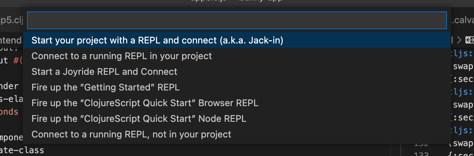The width and height of the screenshot is (474, 156).
Task: Switch to the editor tab ending in "p5.clj"
Action: tap(11, 20)
